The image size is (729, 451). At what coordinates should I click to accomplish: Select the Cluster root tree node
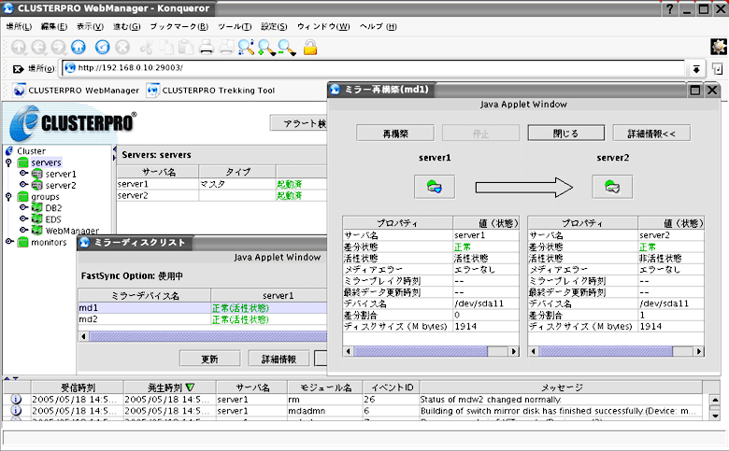[x=31, y=151]
